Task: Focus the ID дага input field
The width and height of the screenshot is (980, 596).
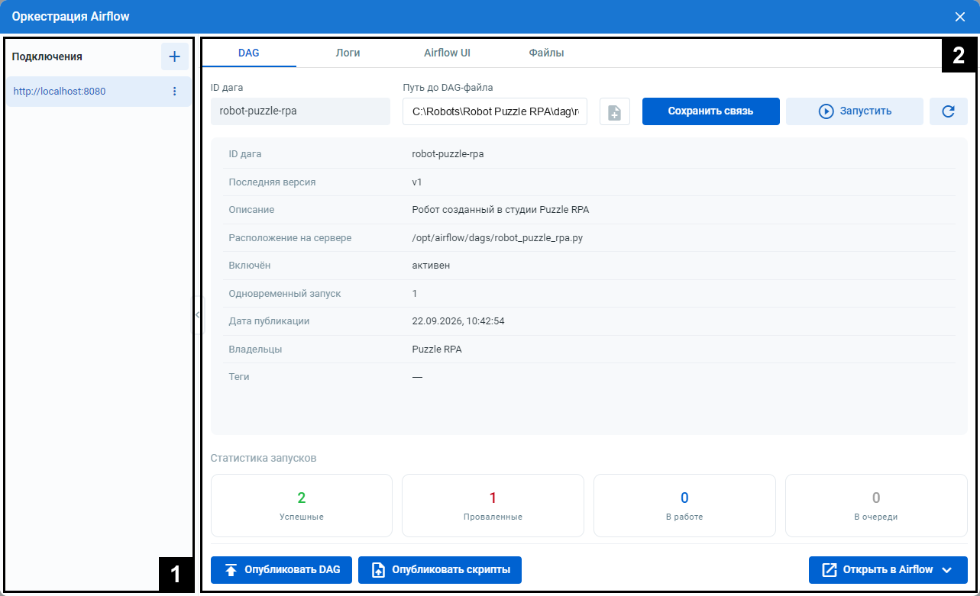Action: tap(300, 111)
